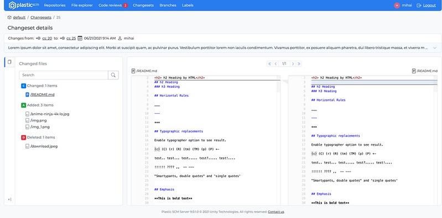Click right pane /README.md file icon

coord(414,71)
